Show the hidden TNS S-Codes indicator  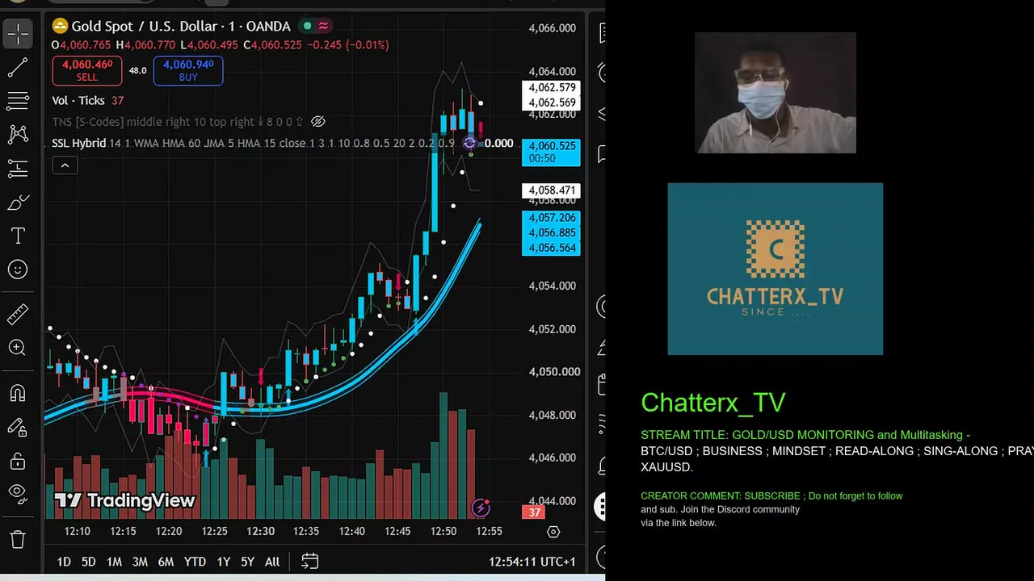pyautogui.click(x=318, y=122)
